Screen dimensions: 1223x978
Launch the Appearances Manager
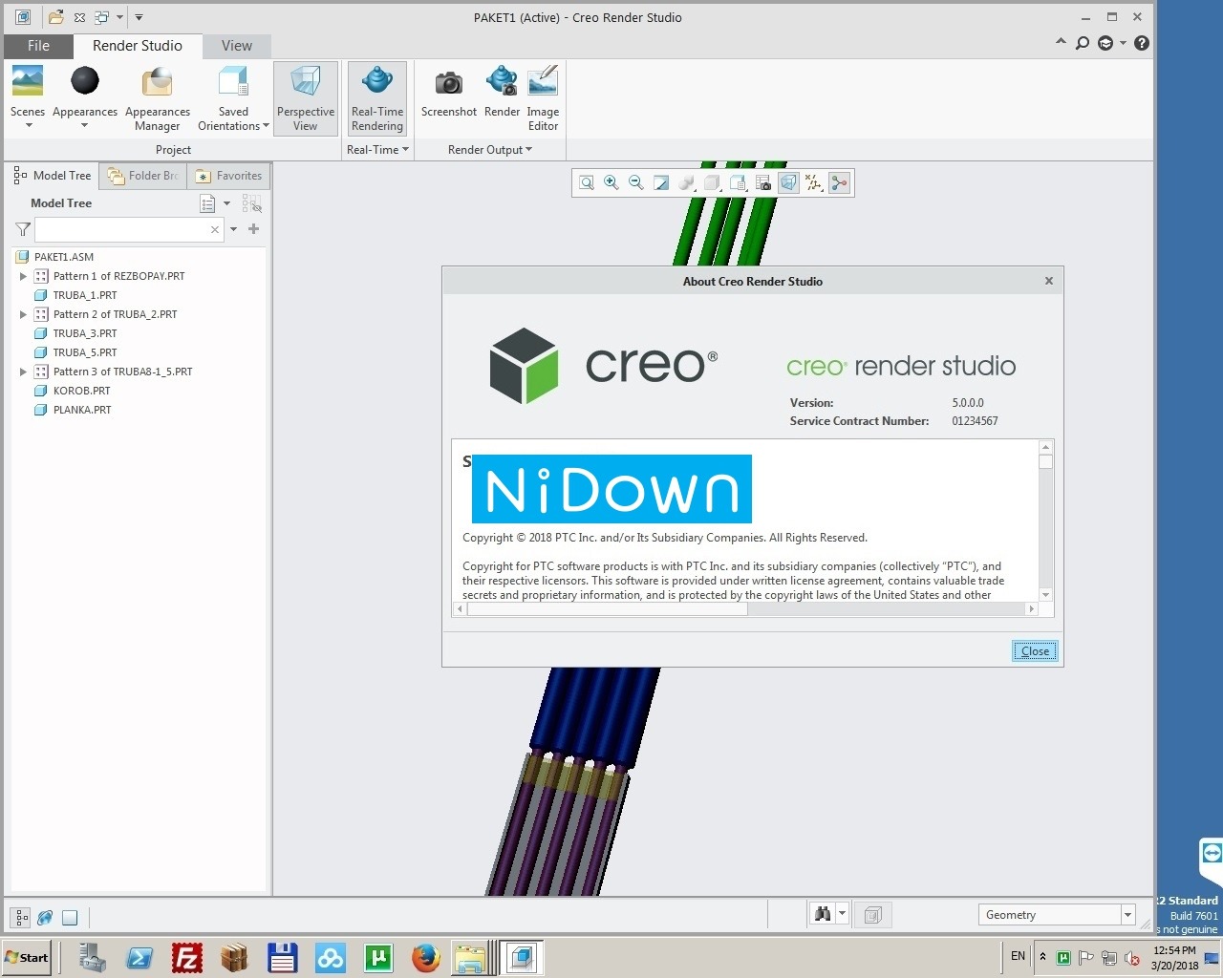coord(158,98)
